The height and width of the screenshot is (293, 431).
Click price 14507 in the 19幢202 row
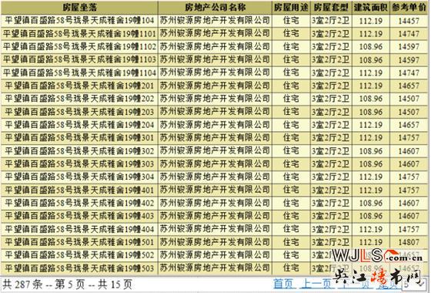point(409,99)
